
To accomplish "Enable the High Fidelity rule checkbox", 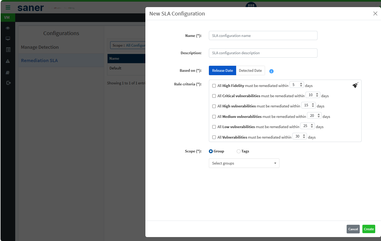I will click(214, 86).
